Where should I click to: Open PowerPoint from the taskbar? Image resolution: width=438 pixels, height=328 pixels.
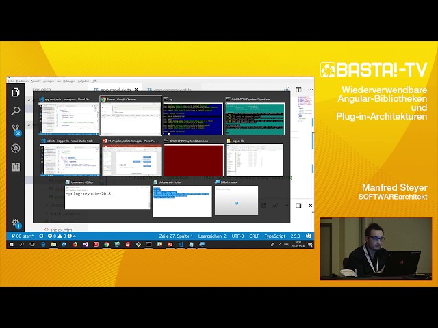click(170, 245)
